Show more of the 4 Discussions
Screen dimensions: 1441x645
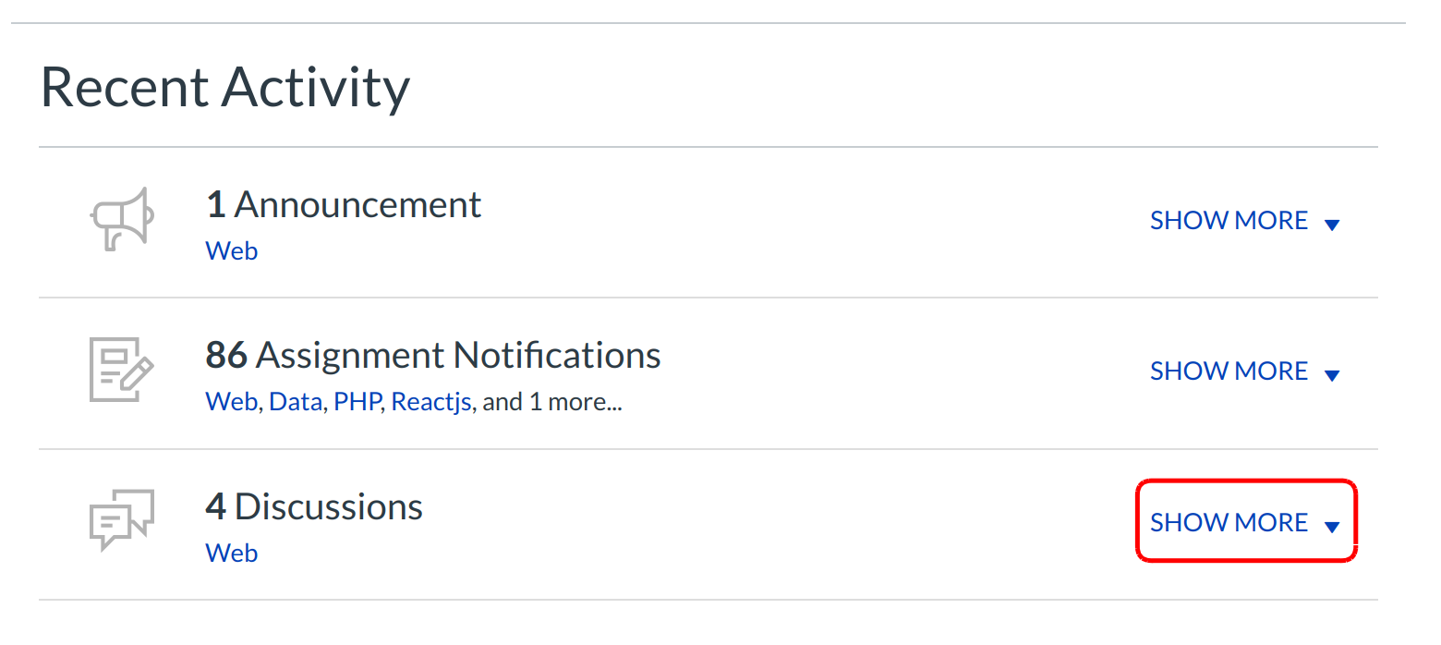(1229, 523)
